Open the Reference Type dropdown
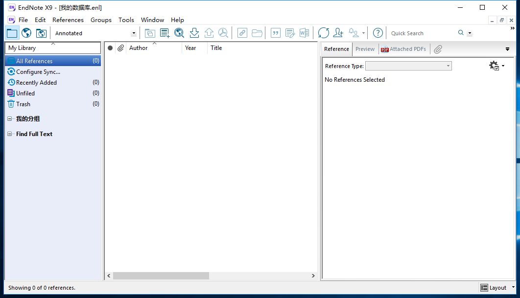520x298 pixels. tap(408, 66)
